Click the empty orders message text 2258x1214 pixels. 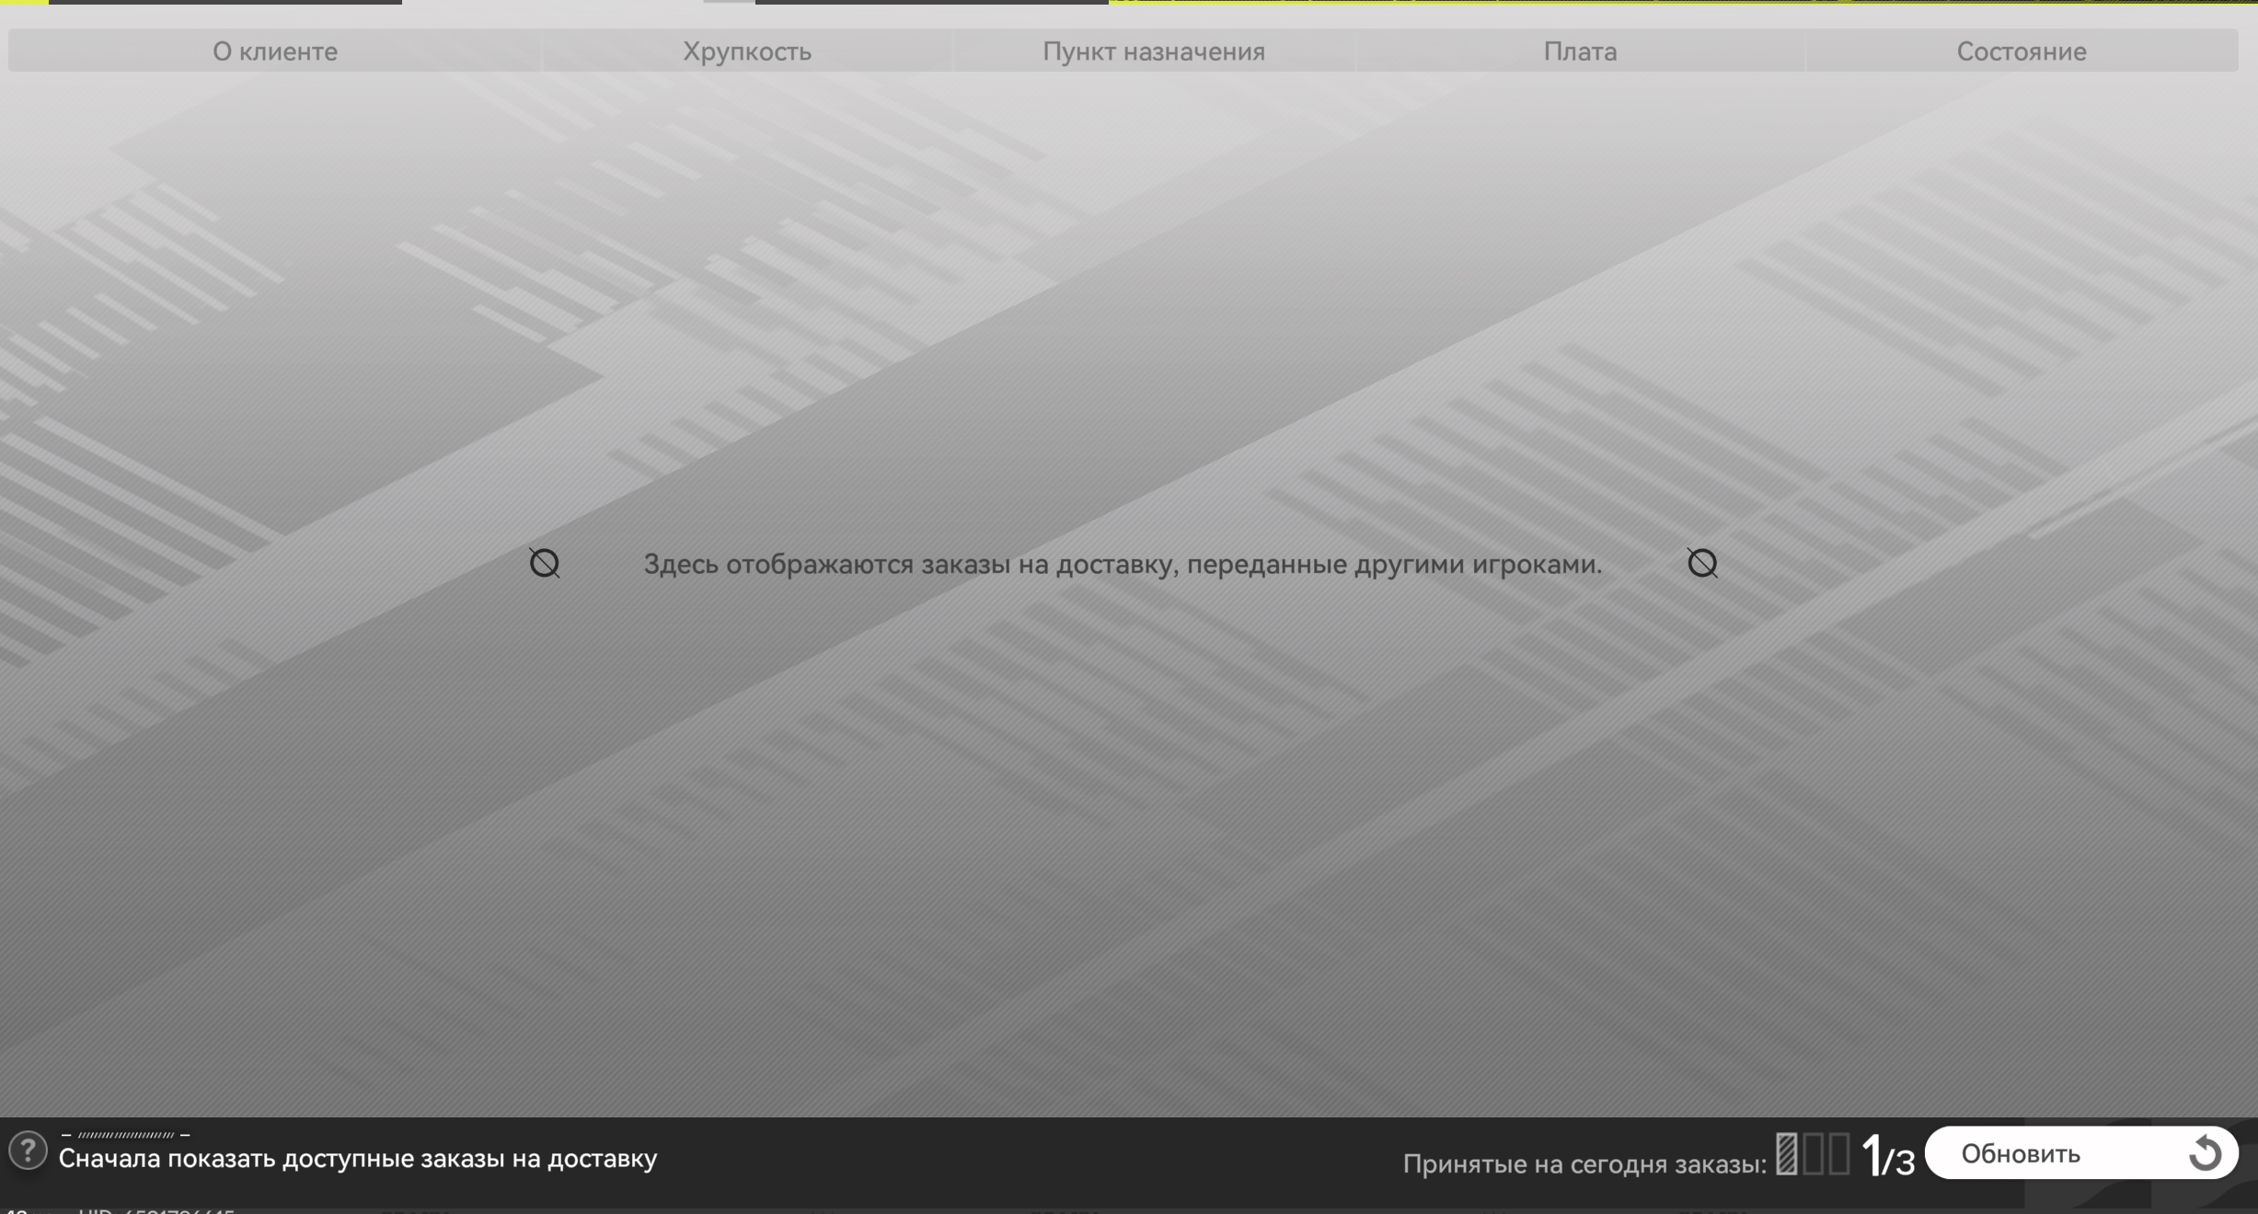pos(1123,564)
